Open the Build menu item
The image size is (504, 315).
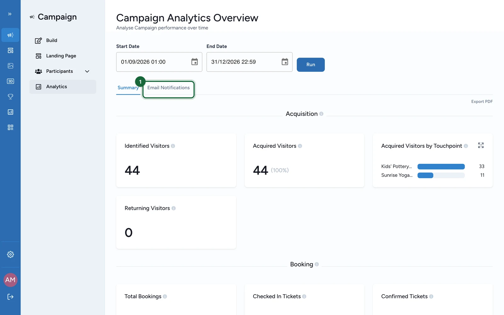coord(63,40)
